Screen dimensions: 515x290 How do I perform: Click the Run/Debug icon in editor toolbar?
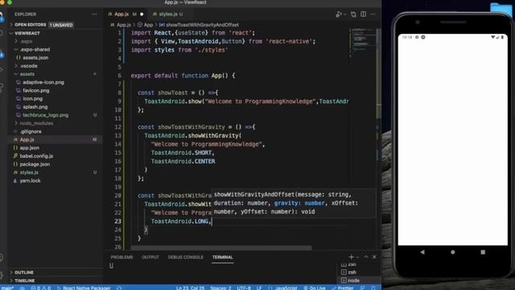[339, 14]
